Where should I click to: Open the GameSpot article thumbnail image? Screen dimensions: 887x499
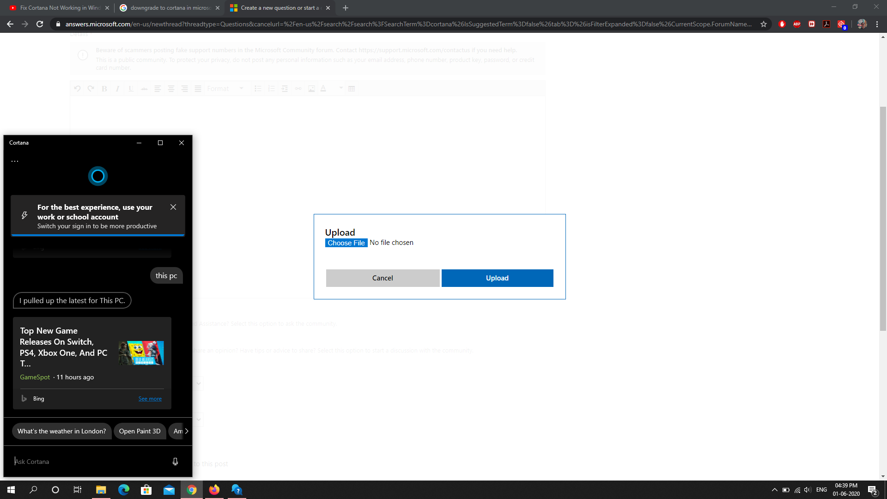coord(141,353)
